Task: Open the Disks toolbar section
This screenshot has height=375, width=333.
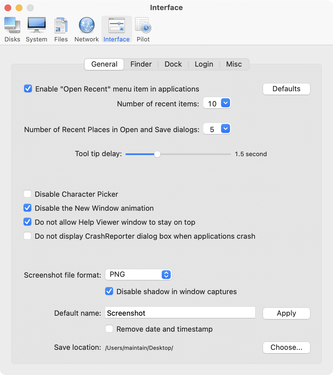Action: point(12,29)
